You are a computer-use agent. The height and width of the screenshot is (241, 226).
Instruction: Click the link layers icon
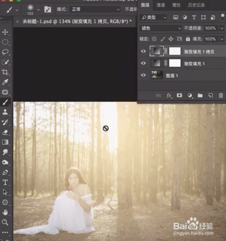click(x=158, y=96)
